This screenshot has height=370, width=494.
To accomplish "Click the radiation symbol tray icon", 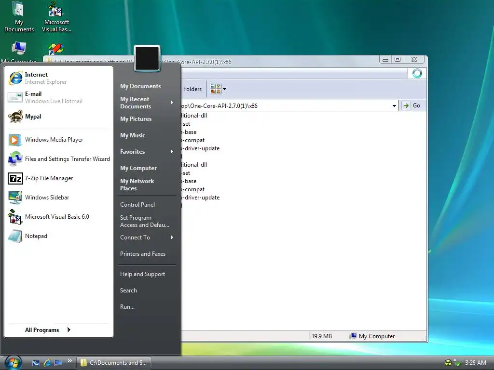I will (448, 363).
